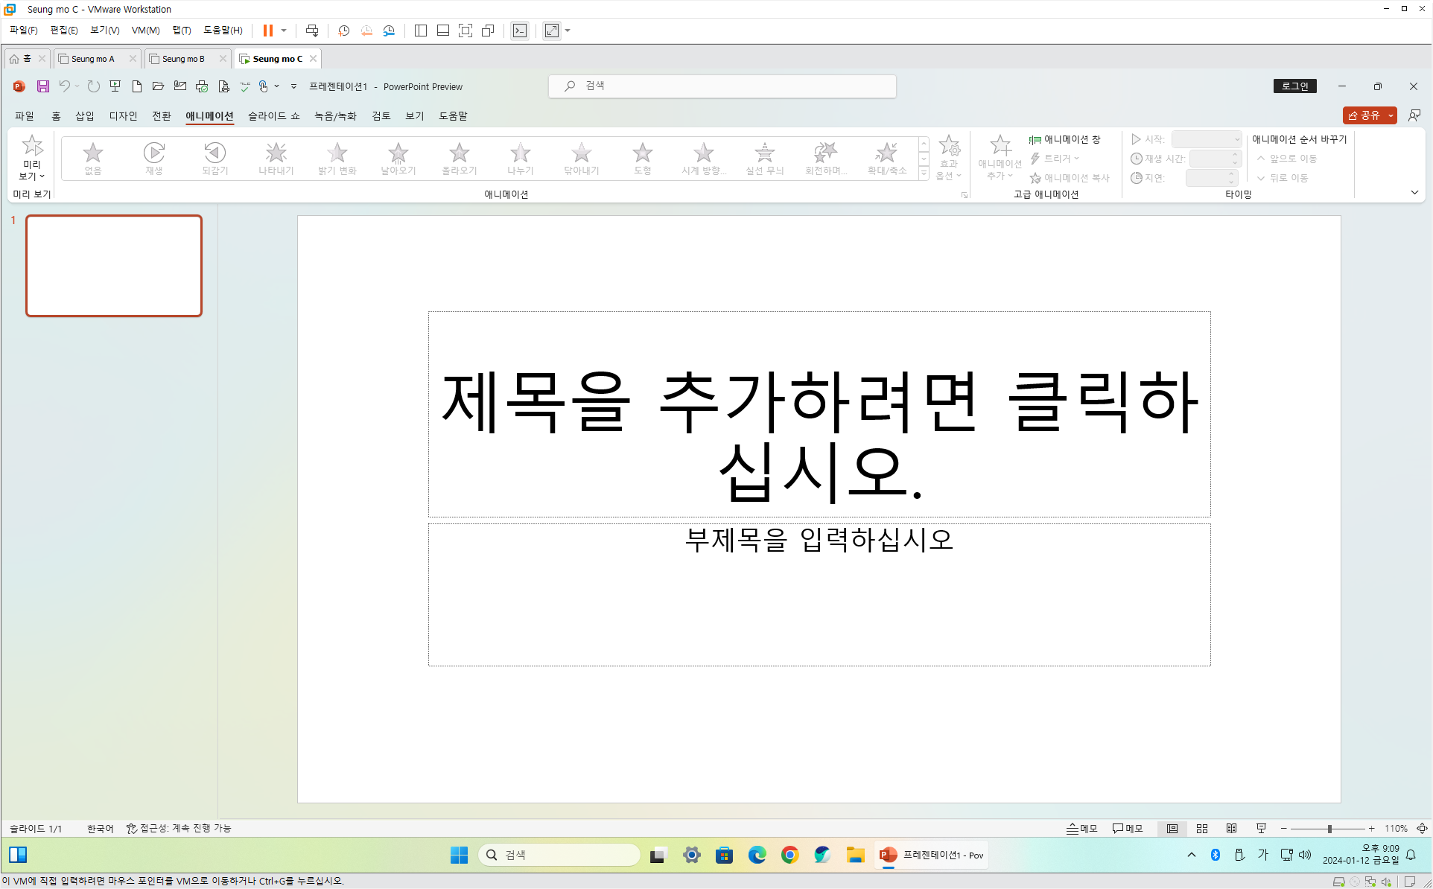Screen dimensions: 1433x889
Task: Open the 슬라이드 쇼 ribbon tab
Action: (273, 115)
